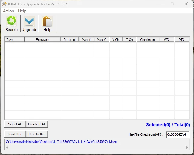Click the Protocol column header
Image resolution: width=194 pixels, height=155 pixels.
click(70, 40)
